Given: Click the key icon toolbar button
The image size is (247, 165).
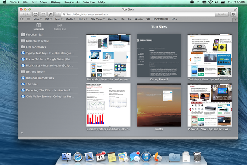Looking at the screenshot, I should pyautogui.click(x=51, y=14).
